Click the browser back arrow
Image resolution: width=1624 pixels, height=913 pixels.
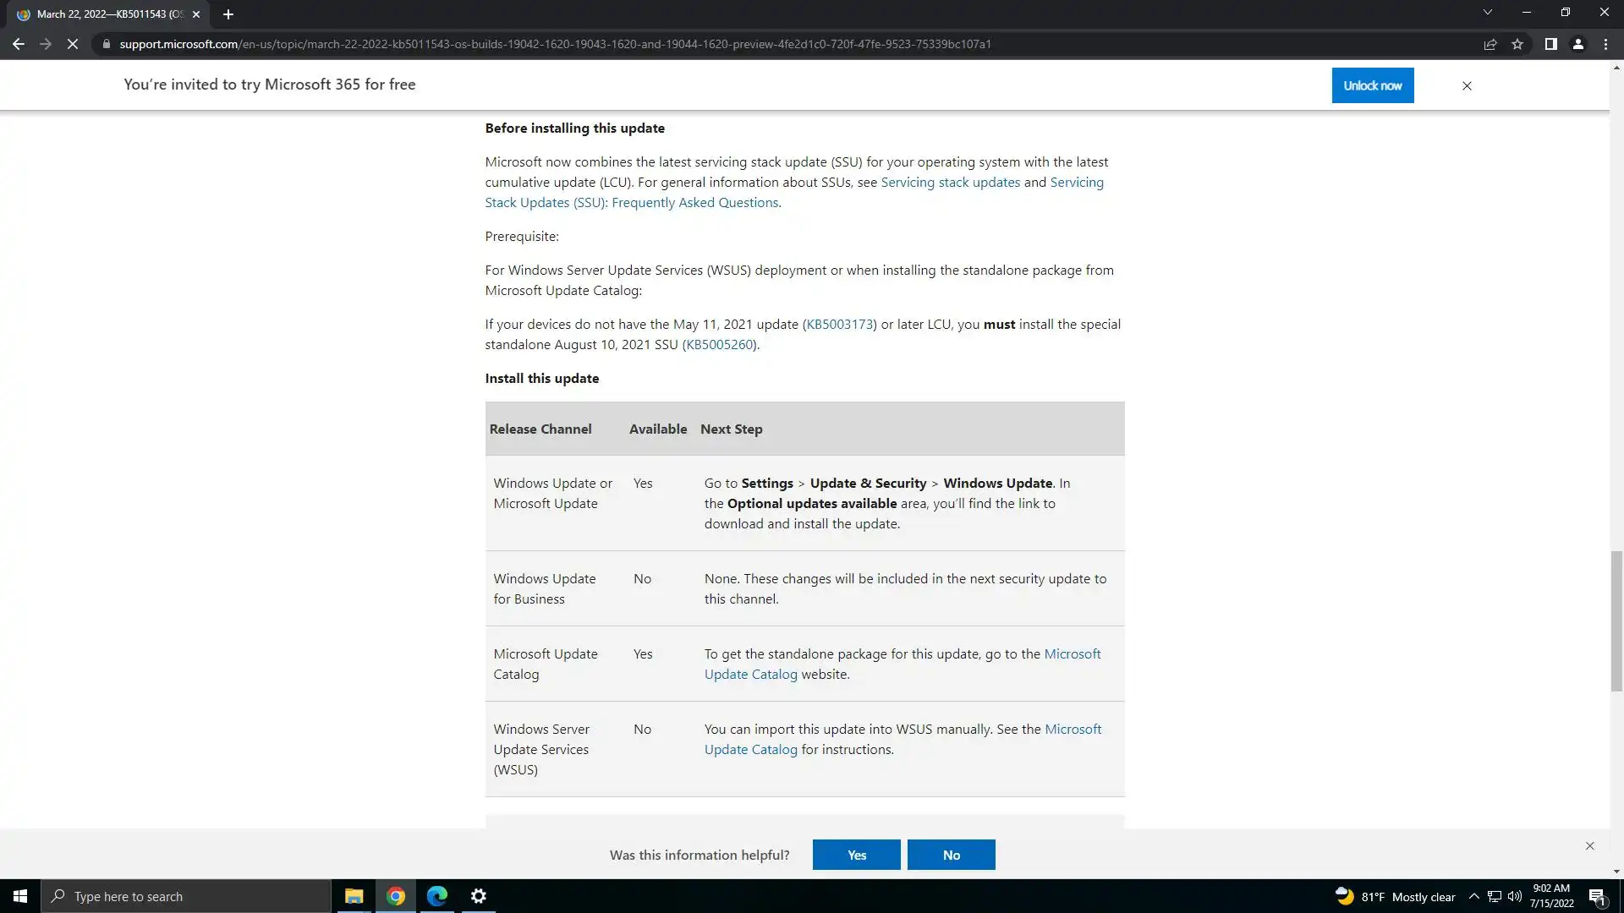pyautogui.click(x=18, y=44)
